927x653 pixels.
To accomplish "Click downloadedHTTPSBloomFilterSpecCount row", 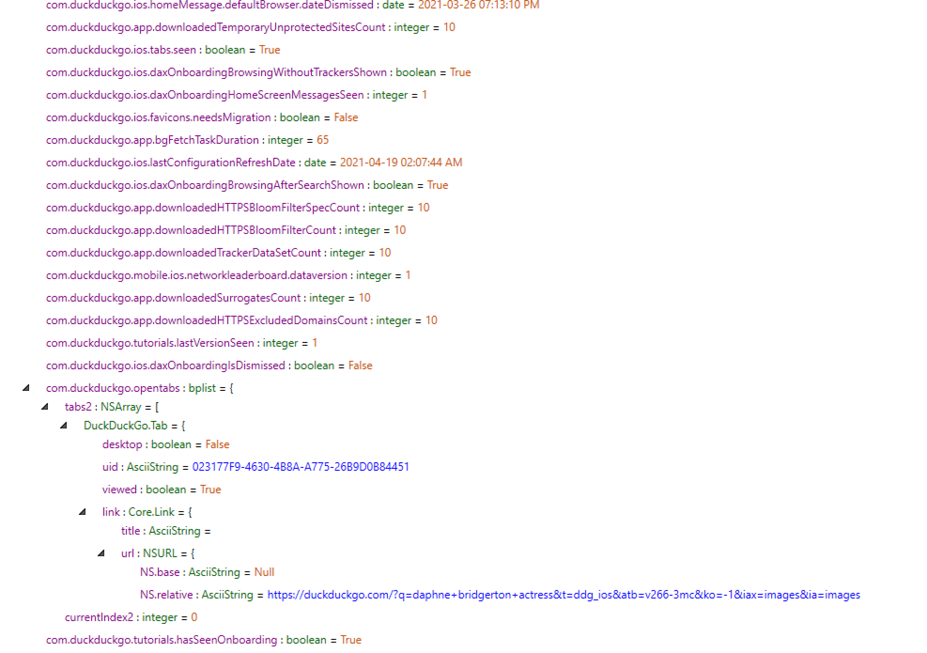I will click(x=238, y=208).
